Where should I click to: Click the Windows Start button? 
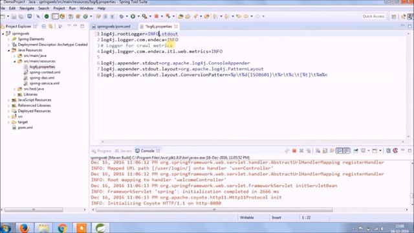tap(6, 228)
